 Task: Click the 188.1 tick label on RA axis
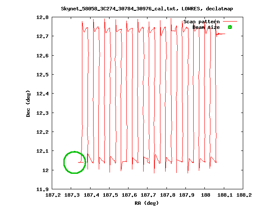tap(225, 195)
